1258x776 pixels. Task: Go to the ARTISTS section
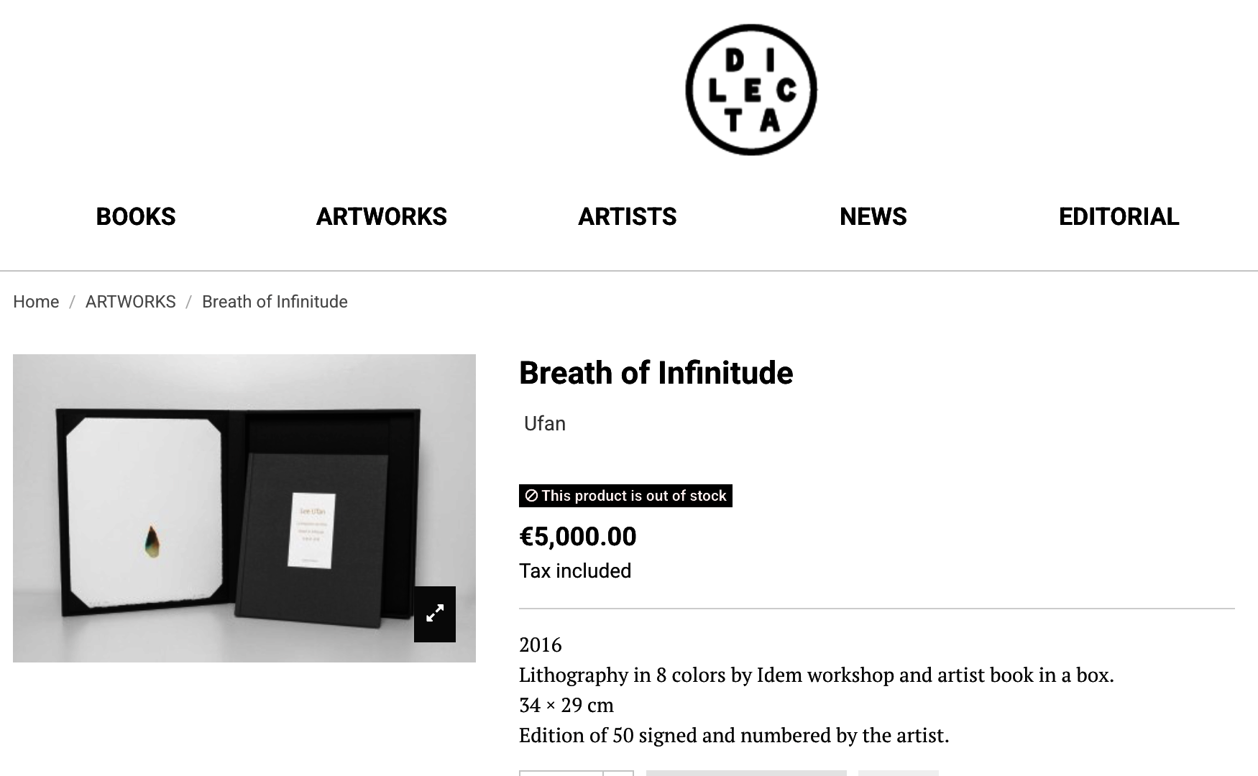click(627, 216)
